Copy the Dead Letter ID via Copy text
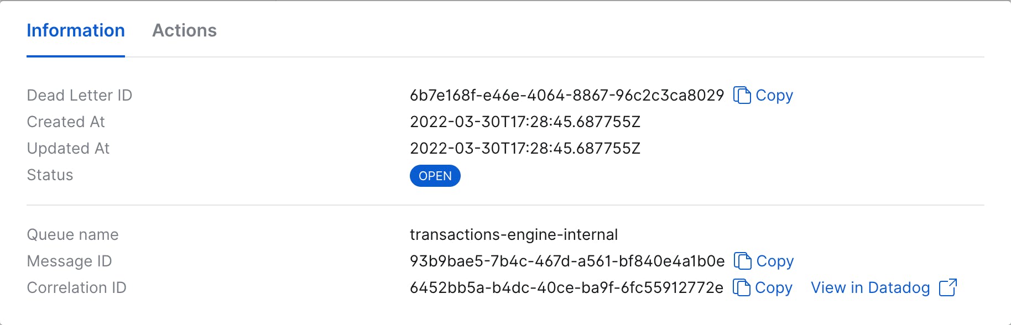 [774, 96]
